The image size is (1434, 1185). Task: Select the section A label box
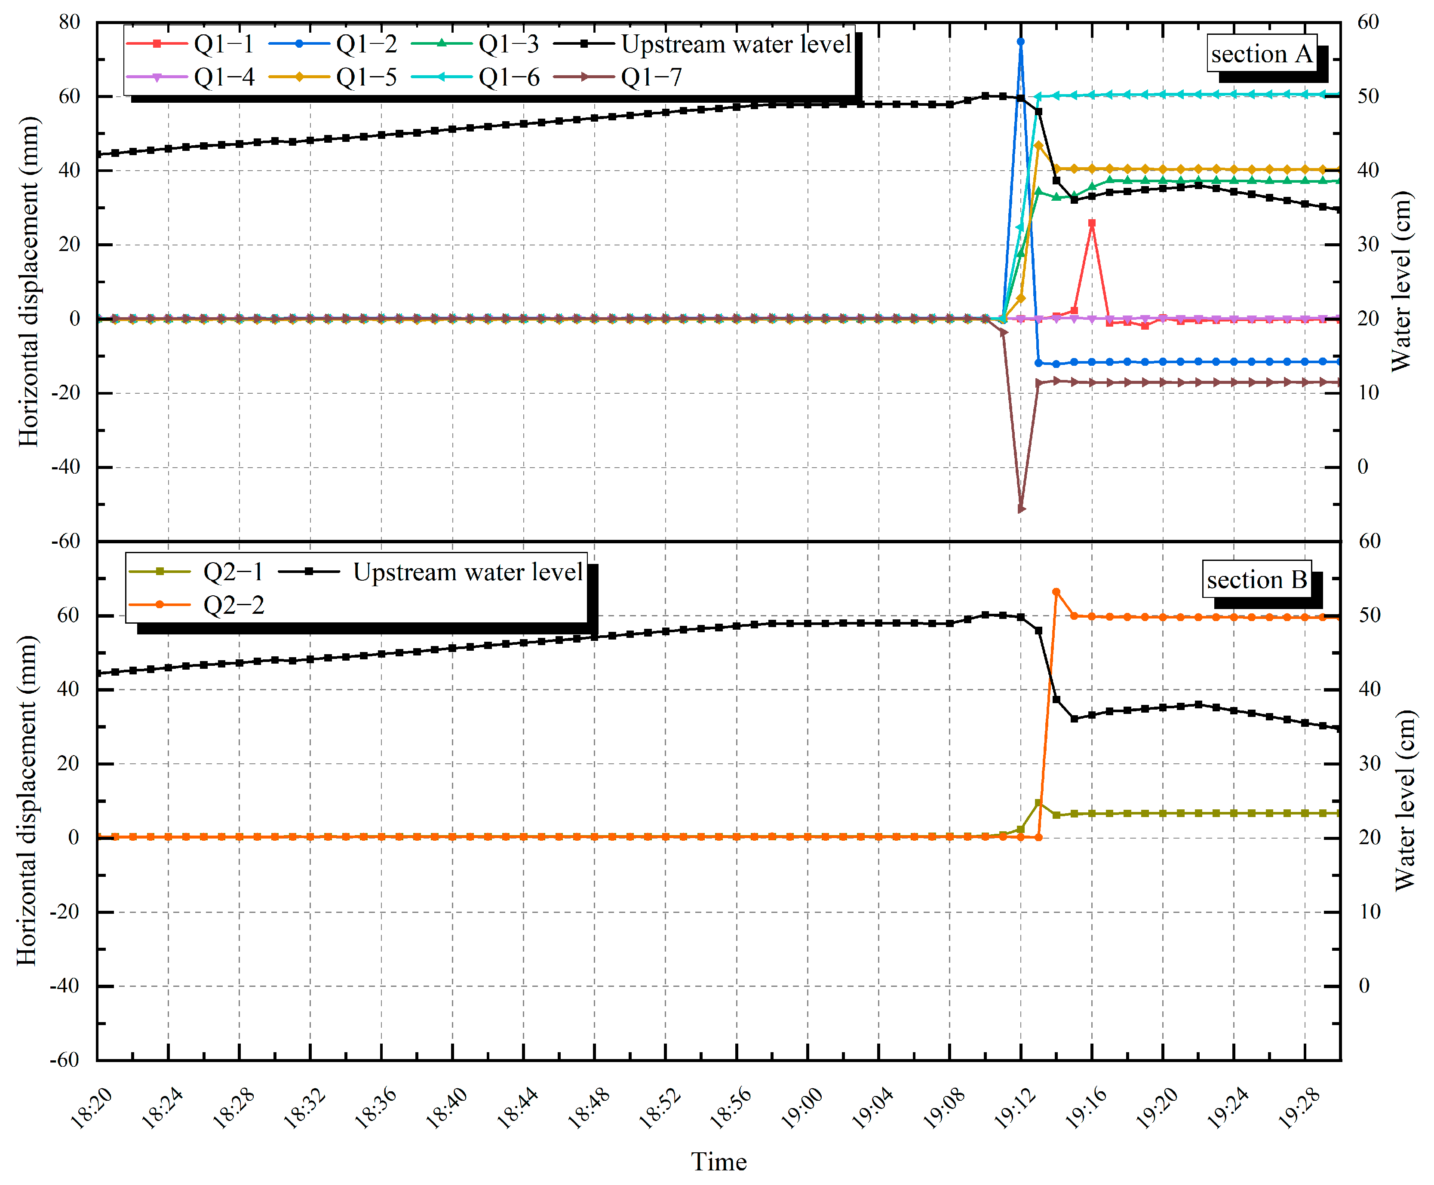coord(1261,53)
